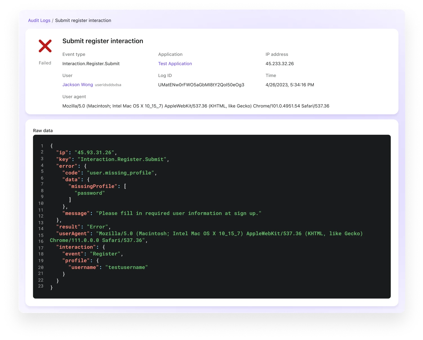Viewport: 423px width, 340px height.
Task: Click the IP address value 45.233.32.26
Action: pos(279,64)
